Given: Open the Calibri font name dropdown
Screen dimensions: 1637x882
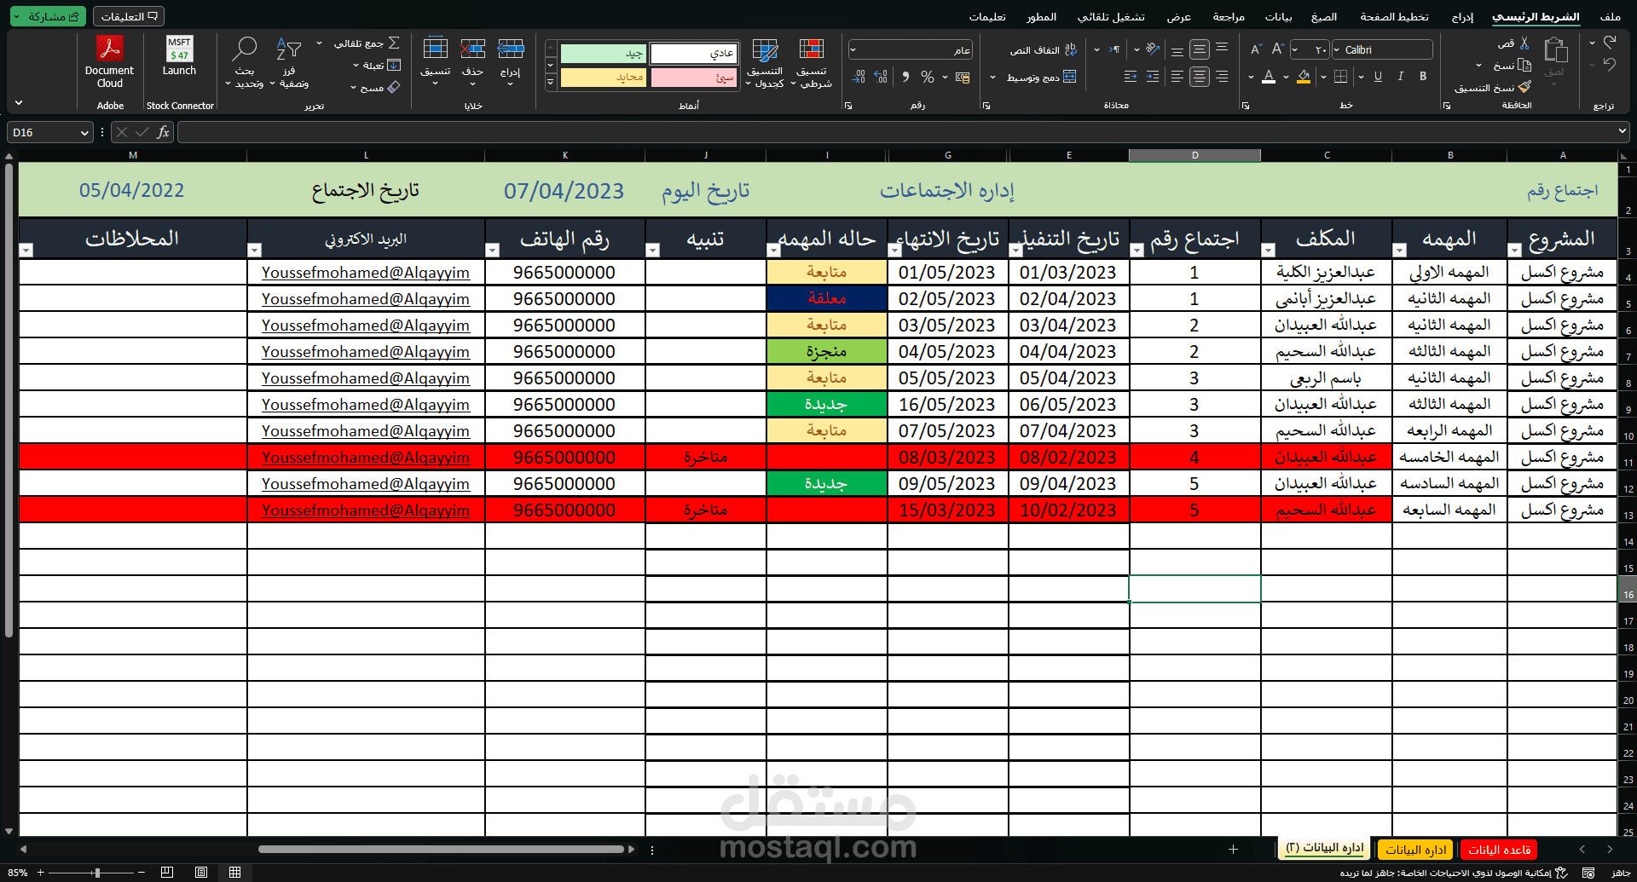Looking at the screenshot, I should [1337, 49].
